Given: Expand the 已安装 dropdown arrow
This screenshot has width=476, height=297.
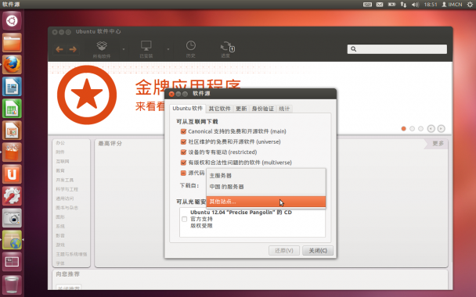Looking at the screenshot, I should pos(168,49).
